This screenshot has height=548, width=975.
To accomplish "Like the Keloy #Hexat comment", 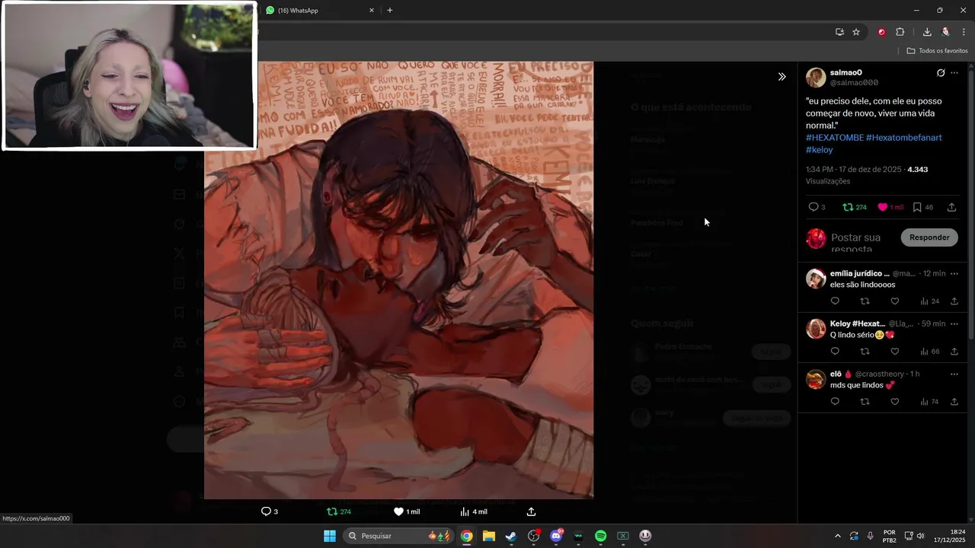I will point(895,352).
